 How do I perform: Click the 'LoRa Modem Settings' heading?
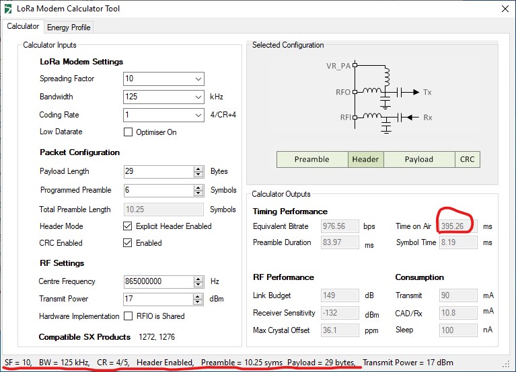pyautogui.click(x=81, y=62)
